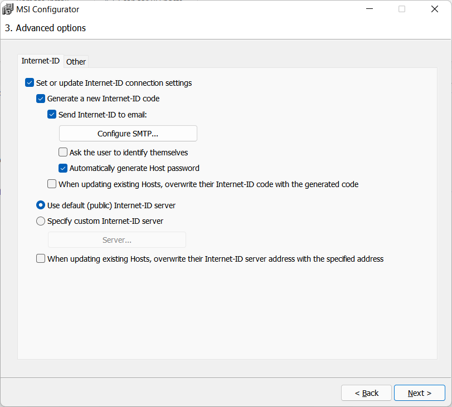Uncheck Set or update Internet-ID connection settings
This screenshot has width=452, height=407.
(30, 83)
